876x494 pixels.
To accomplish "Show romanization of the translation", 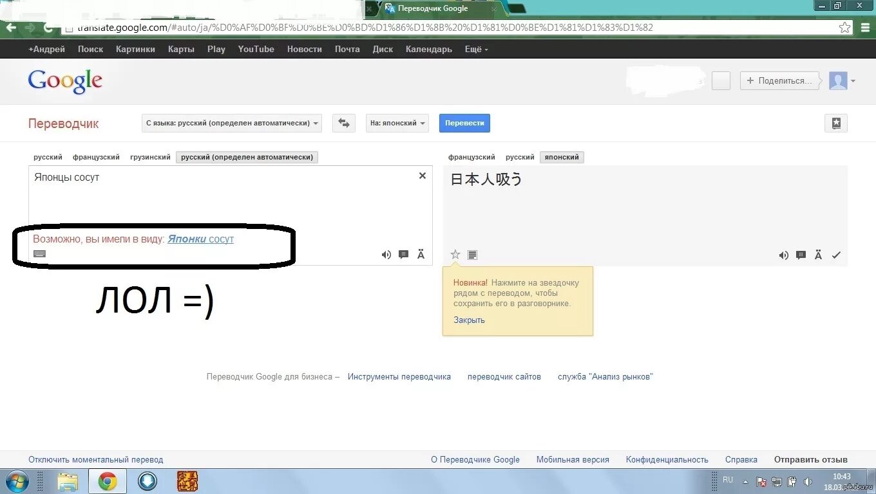I will click(819, 255).
